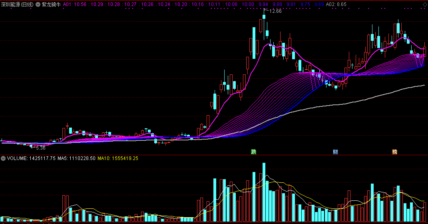Click the blue 财 event marker
The image size is (428, 224).
click(x=335, y=152)
